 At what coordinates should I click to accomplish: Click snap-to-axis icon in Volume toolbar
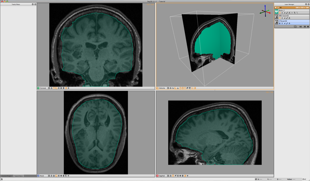pos(173,88)
